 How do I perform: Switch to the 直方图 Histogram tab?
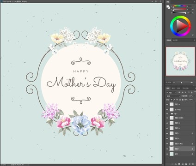[176, 40]
